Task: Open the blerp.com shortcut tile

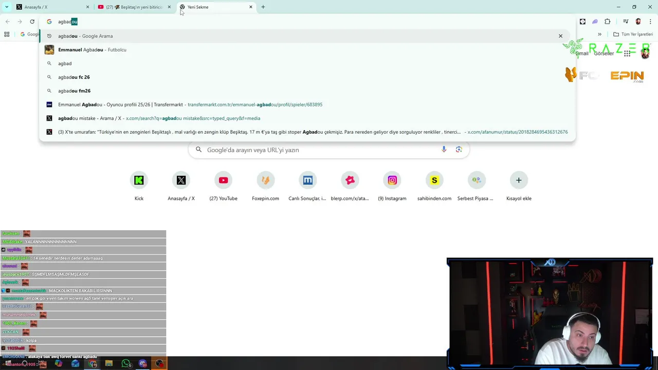Action: tap(350, 187)
